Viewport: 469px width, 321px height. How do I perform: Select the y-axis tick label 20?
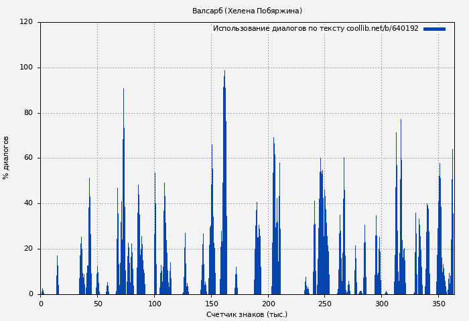pyautogui.click(x=28, y=249)
